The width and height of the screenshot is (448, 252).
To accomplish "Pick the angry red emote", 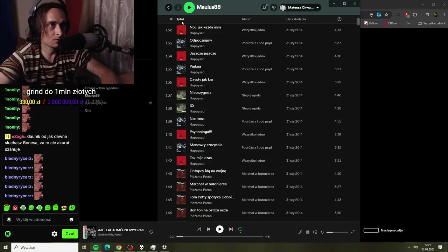I will coord(15,208).
